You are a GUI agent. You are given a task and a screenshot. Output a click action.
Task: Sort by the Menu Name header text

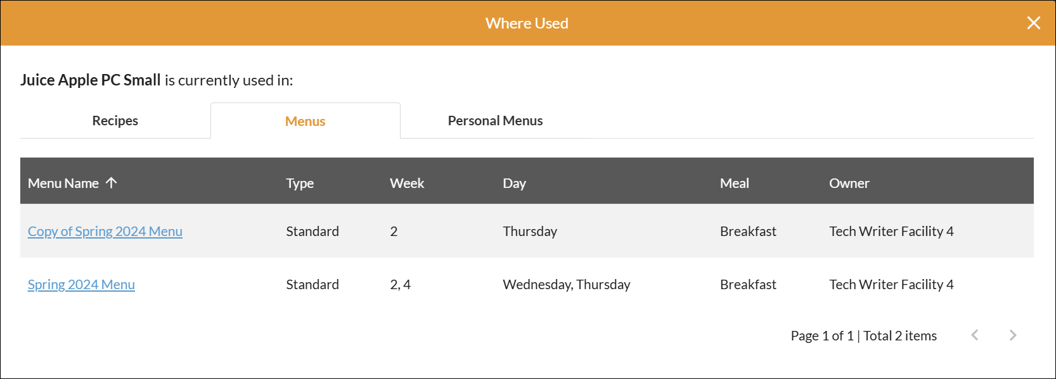(63, 183)
